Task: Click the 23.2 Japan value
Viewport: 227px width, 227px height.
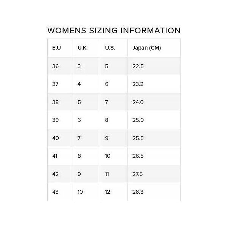Action: pos(138,84)
